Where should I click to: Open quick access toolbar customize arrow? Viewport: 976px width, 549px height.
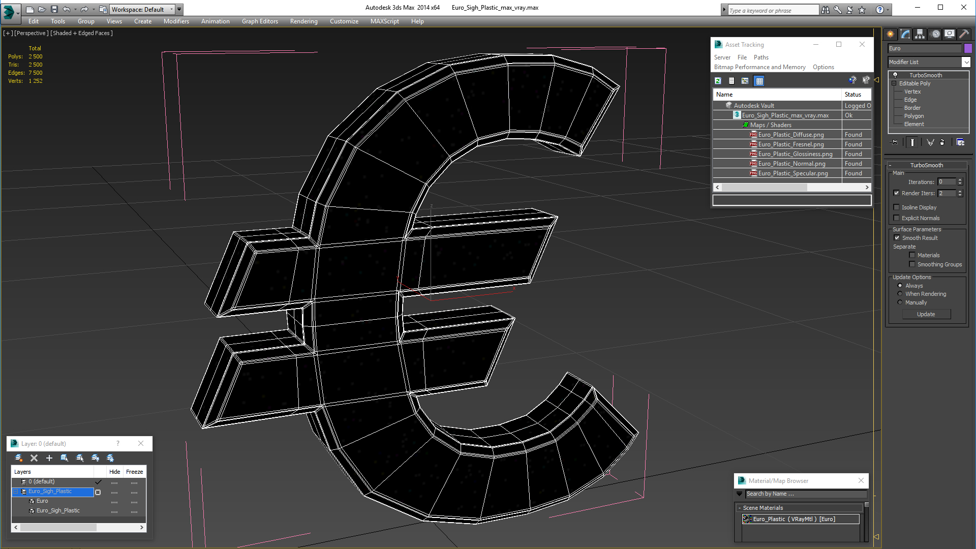(179, 10)
